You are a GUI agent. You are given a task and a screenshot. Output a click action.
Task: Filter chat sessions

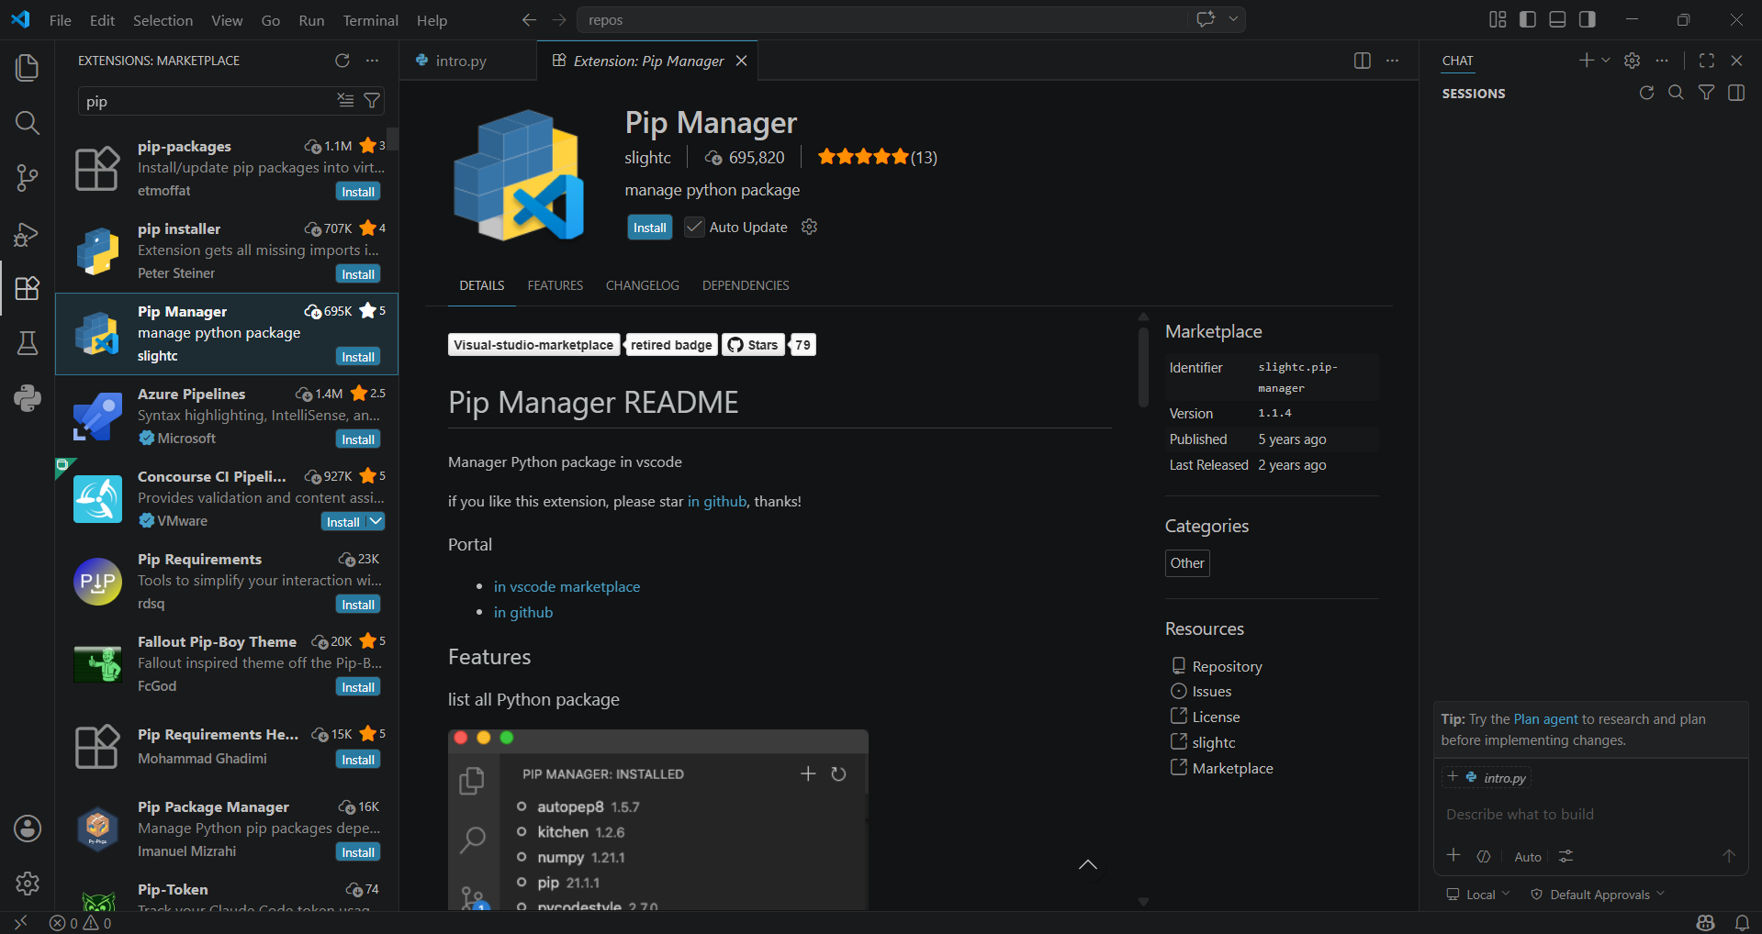[1706, 93]
